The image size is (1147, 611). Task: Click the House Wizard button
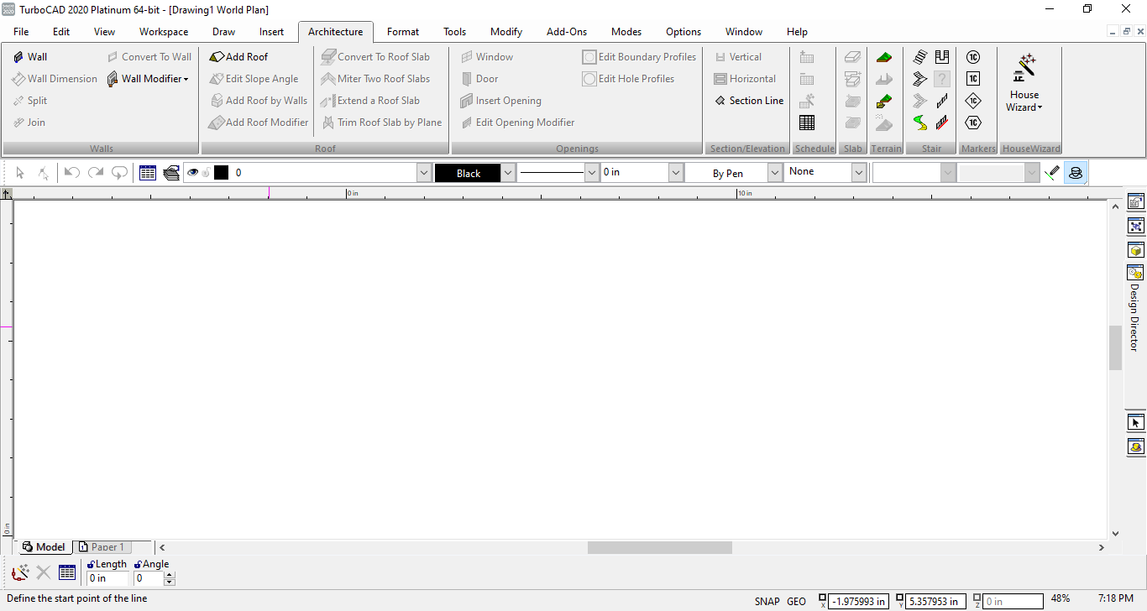[x=1024, y=82]
